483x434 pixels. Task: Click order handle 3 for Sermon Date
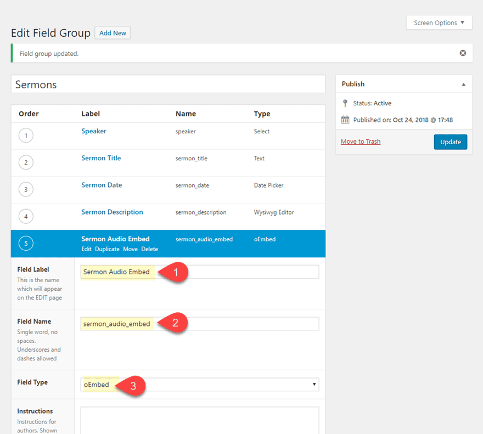click(x=26, y=189)
